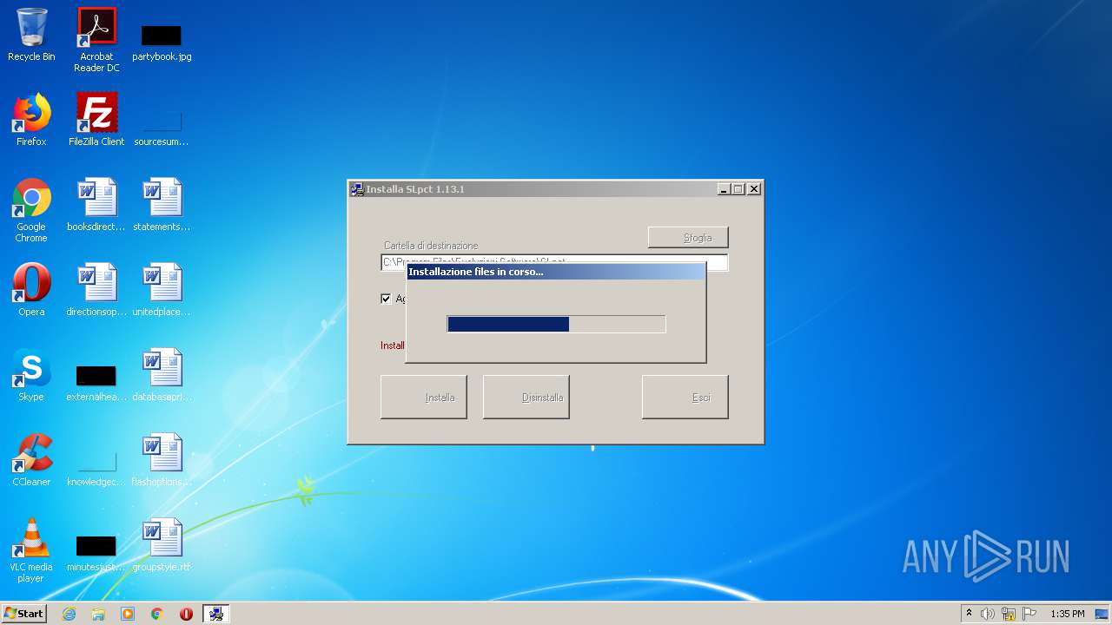The image size is (1112, 625).
Task: Open the Windows Start menu
Action: click(23, 614)
